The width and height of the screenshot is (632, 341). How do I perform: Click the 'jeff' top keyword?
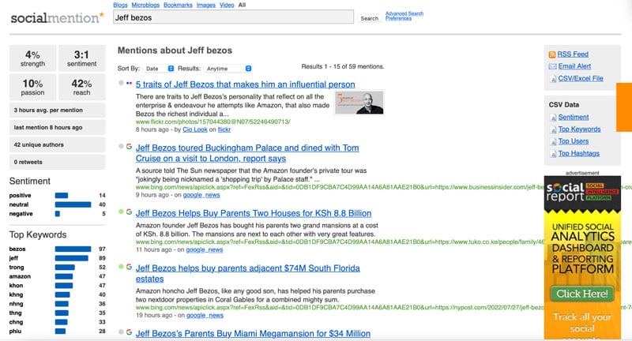pos(13,258)
